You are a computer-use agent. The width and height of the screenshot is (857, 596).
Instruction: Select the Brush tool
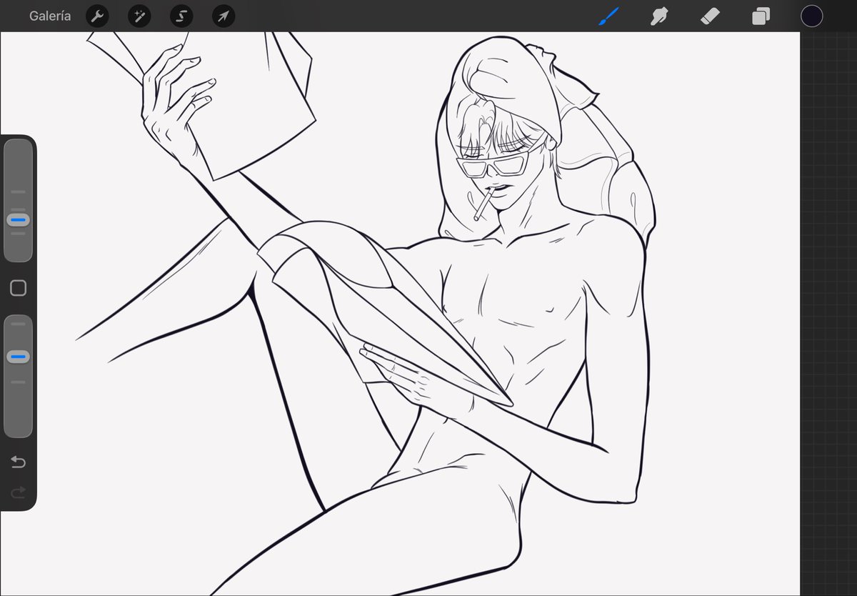click(608, 16)
